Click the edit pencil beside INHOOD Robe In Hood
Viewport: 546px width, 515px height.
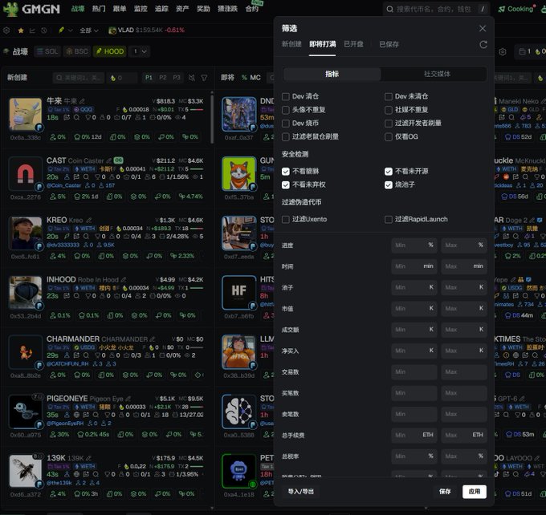(x=124, y=280)
